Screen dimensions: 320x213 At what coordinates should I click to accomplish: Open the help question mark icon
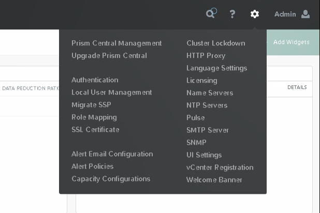coord(232,14)
